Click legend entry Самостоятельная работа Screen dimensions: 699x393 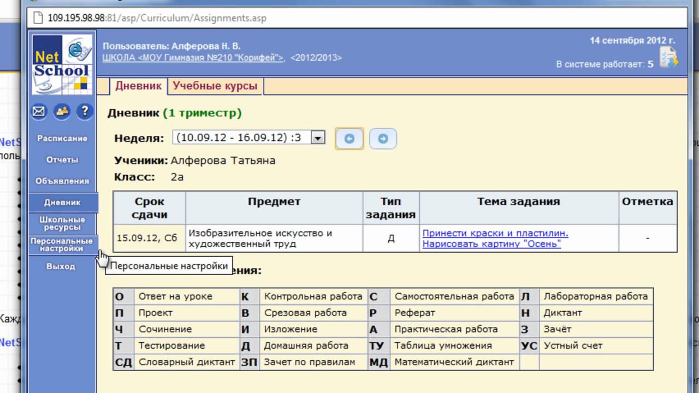454,296
